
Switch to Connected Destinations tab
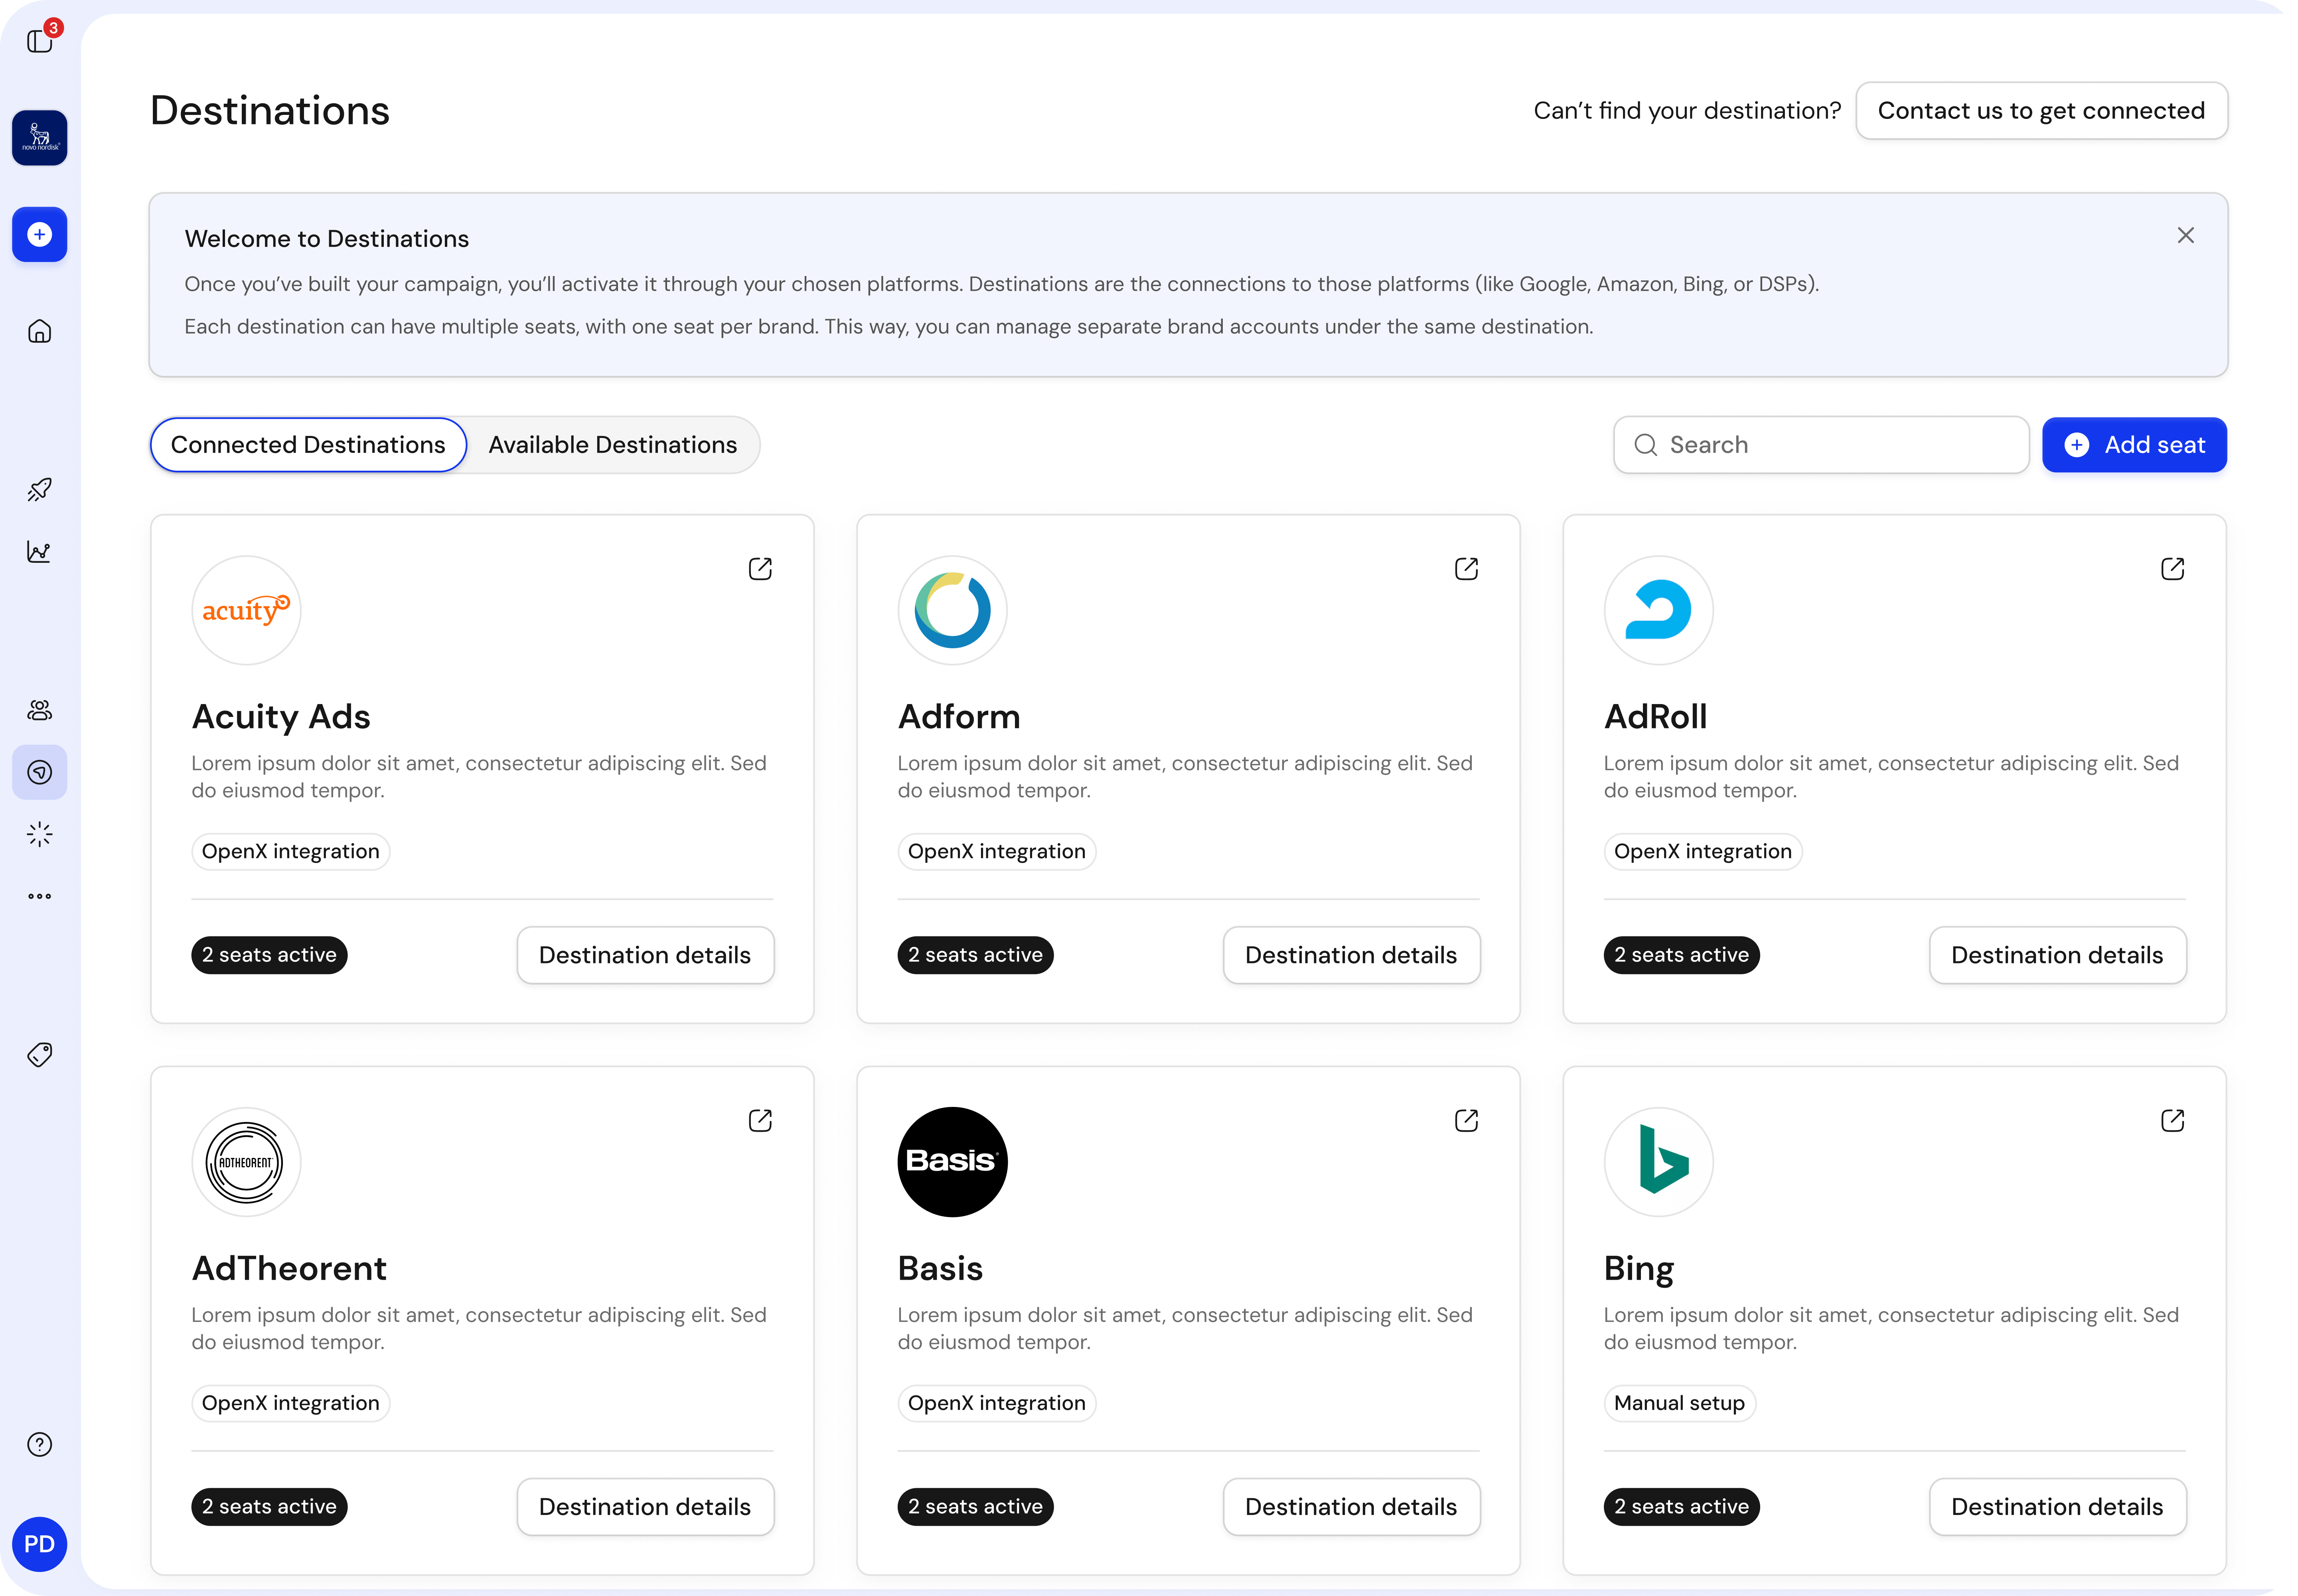click(308, 445)
